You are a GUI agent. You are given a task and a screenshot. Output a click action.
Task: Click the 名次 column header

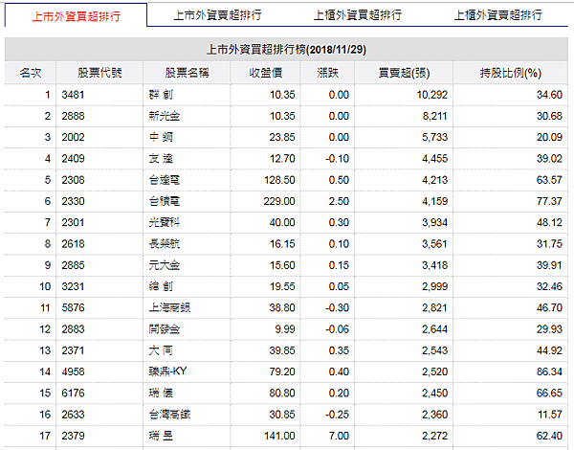point(31,73)
